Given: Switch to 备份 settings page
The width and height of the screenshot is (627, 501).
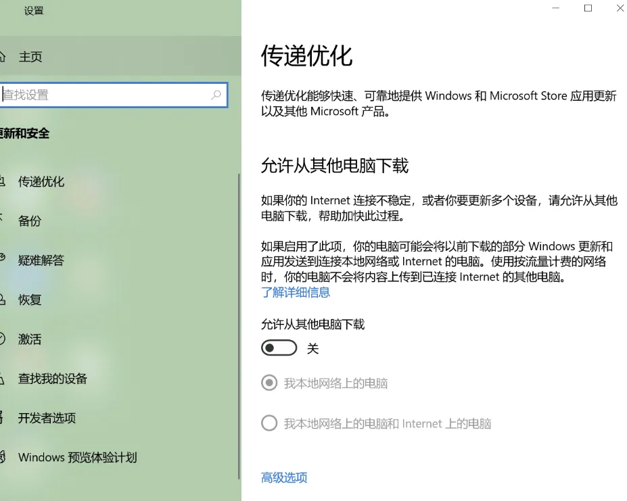Looking at the screenshot, I should (30, 220).
